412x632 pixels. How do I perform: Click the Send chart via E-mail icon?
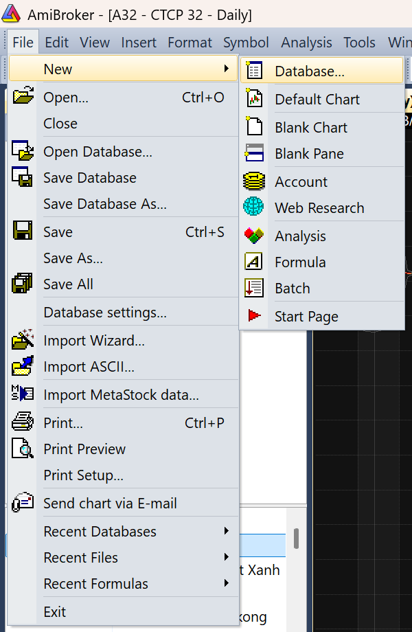tap(23, 502)
